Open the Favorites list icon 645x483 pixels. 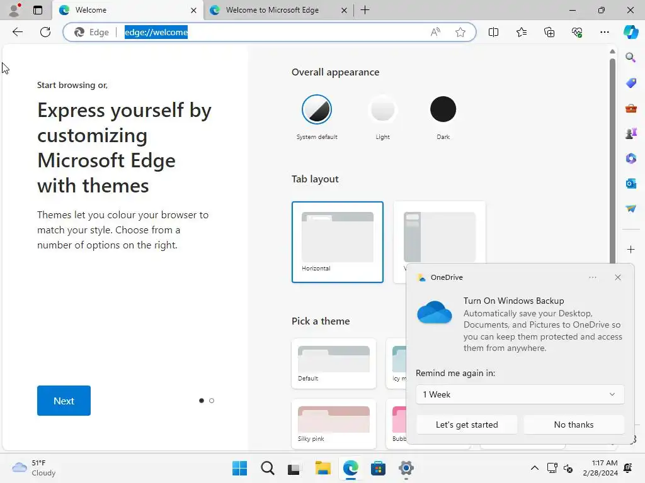click(521, 32)
